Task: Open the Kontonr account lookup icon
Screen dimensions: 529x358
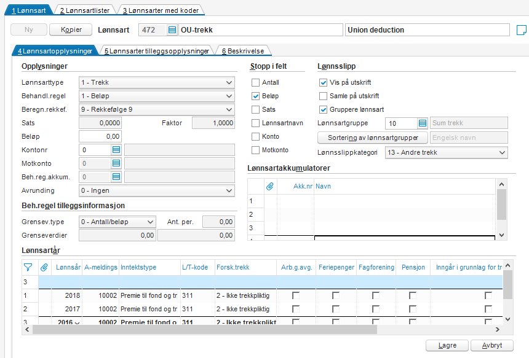Action: point(116,150)
